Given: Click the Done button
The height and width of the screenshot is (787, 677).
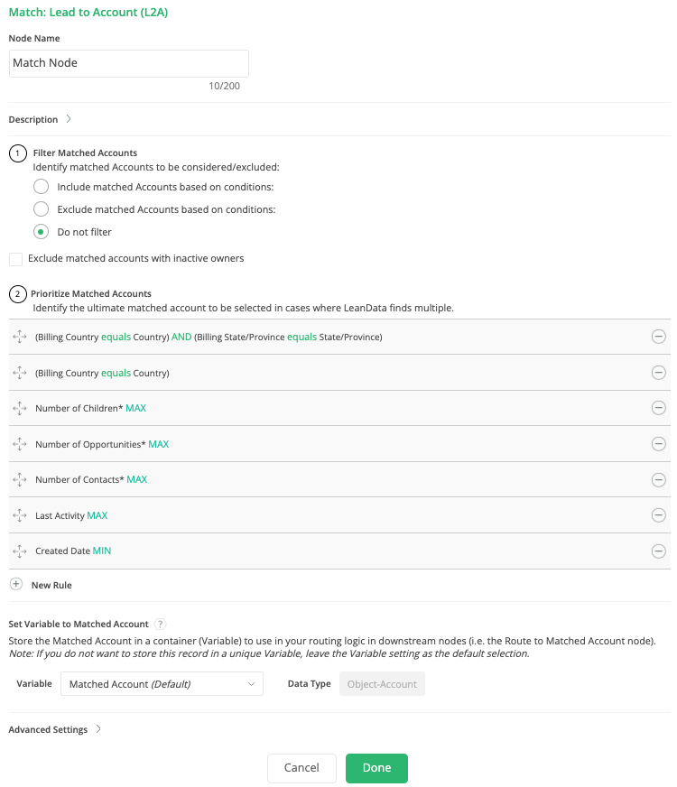Looking at the screenshot, I should pos(376,768).
